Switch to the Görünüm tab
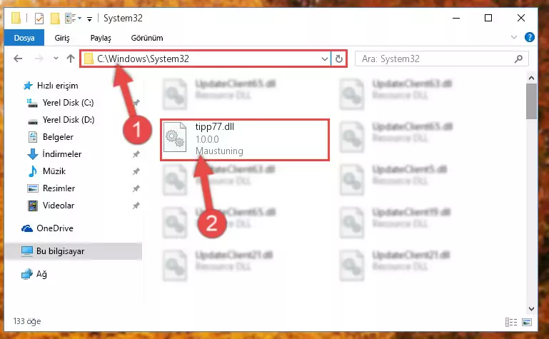549x339 pixels. coord(146,38)
